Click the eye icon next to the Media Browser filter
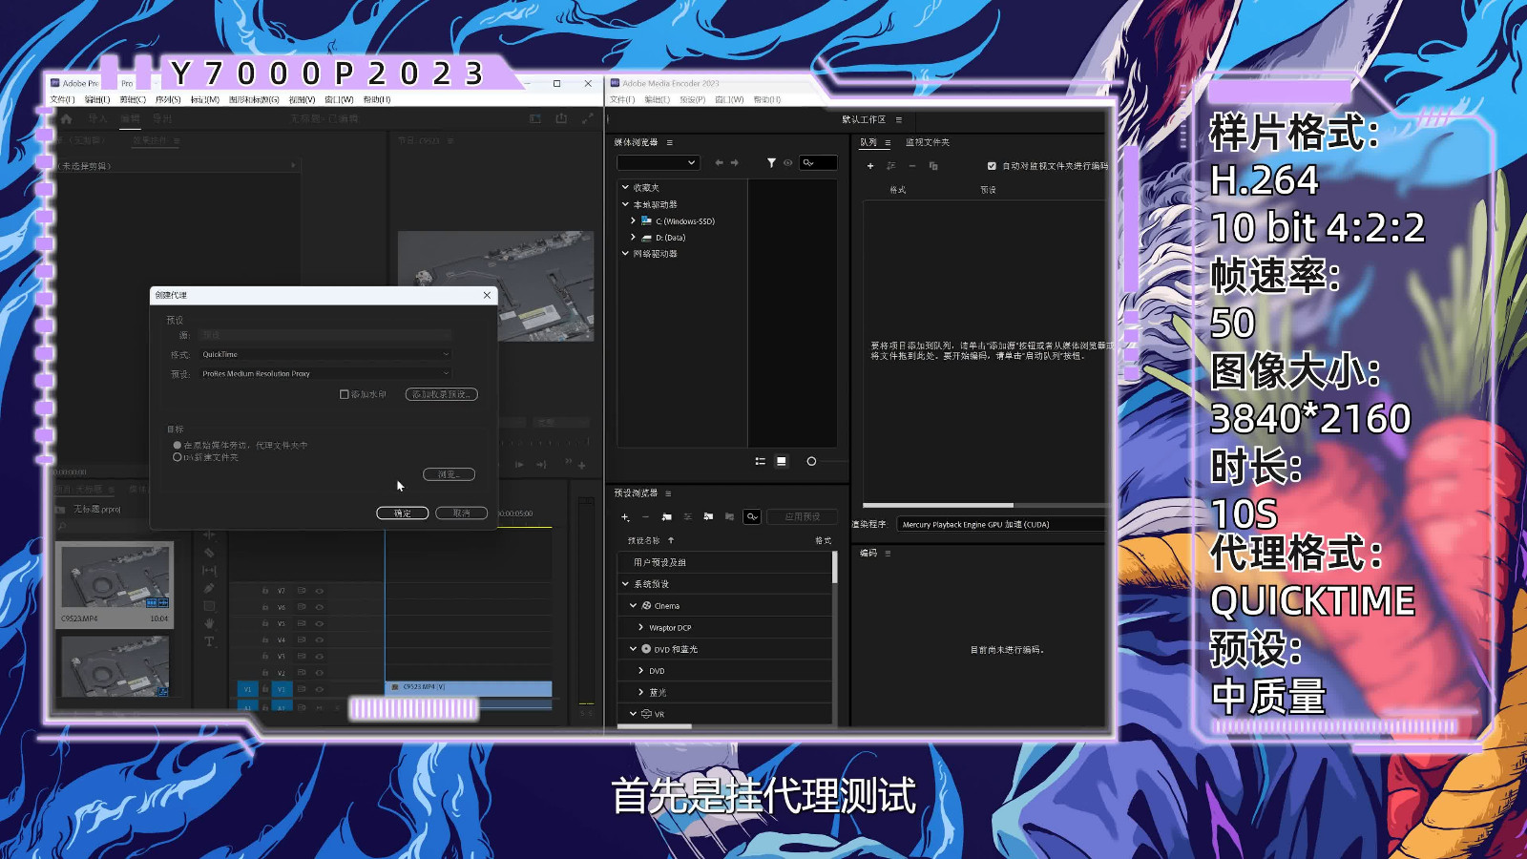This screenshot has width=1527, height=859. (787, 163)
